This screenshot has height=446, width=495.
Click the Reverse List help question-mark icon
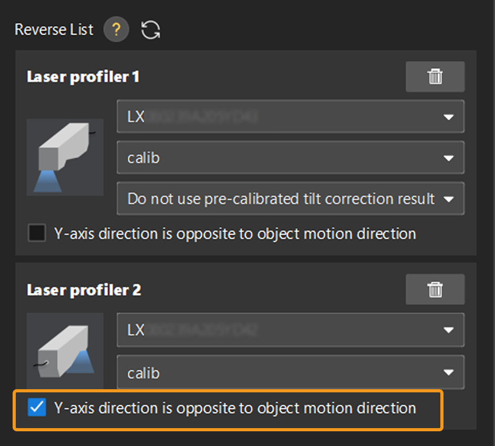[x=116, y=30]
